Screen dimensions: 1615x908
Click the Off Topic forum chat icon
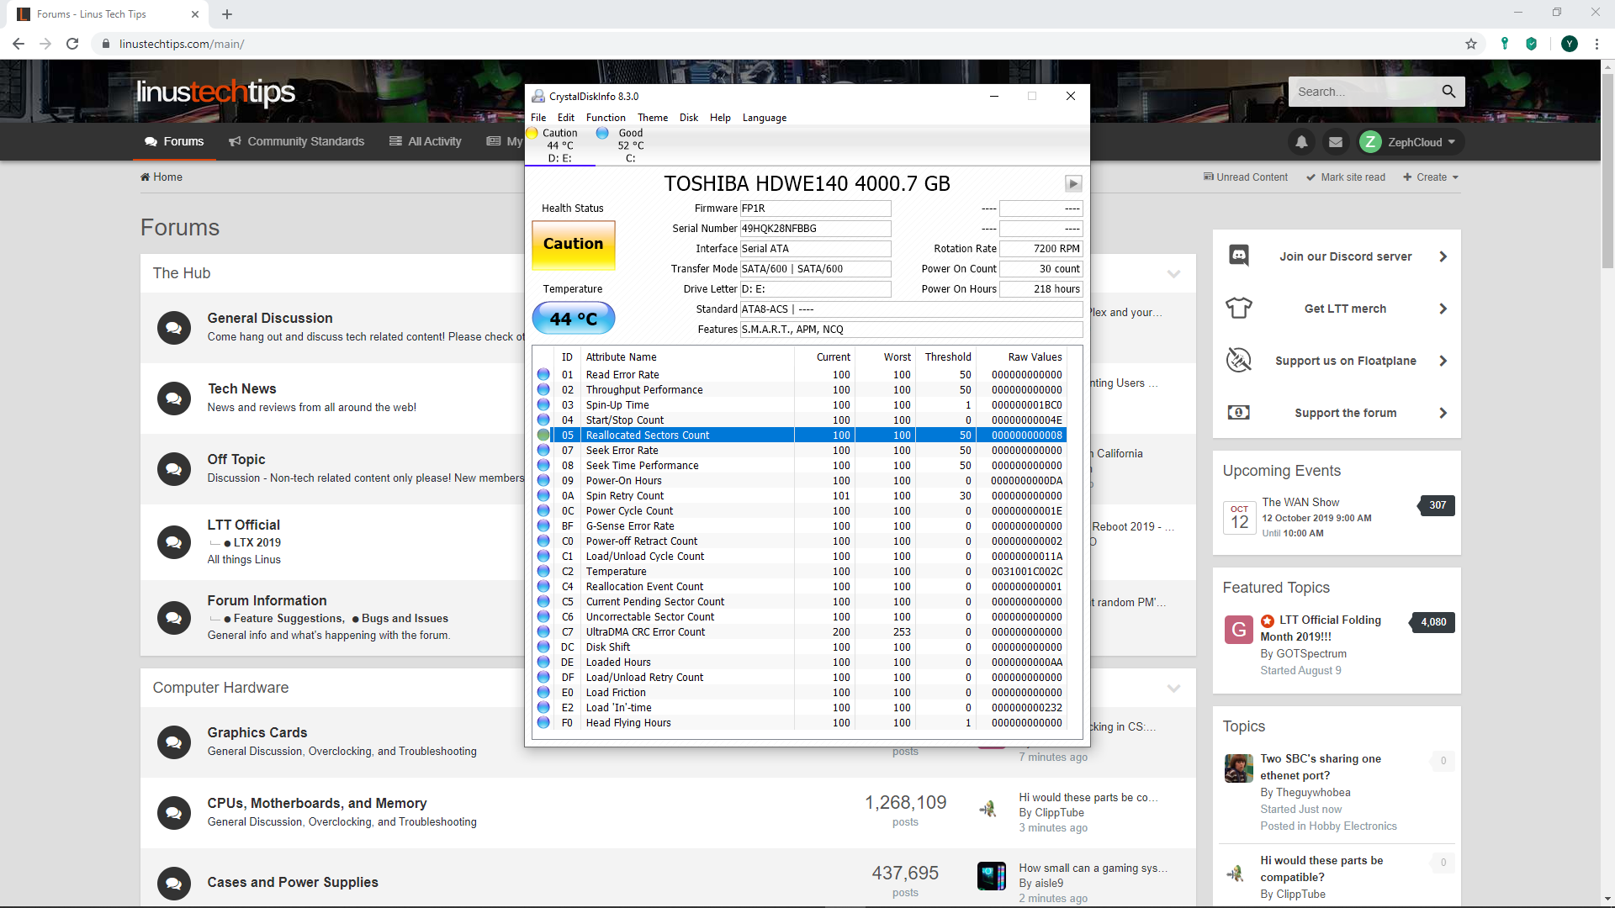click(x=174, y=468)
